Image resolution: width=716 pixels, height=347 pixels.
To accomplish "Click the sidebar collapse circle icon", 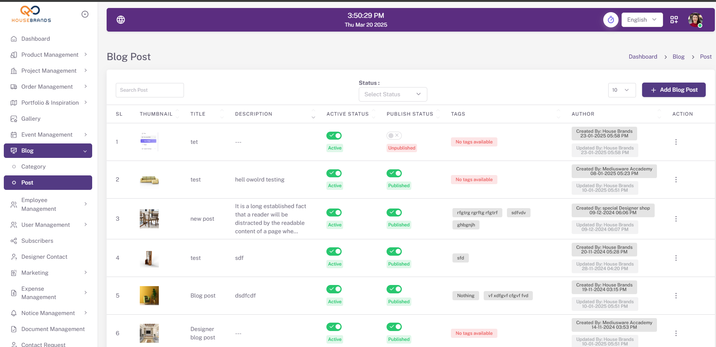I will coord(85,14).
